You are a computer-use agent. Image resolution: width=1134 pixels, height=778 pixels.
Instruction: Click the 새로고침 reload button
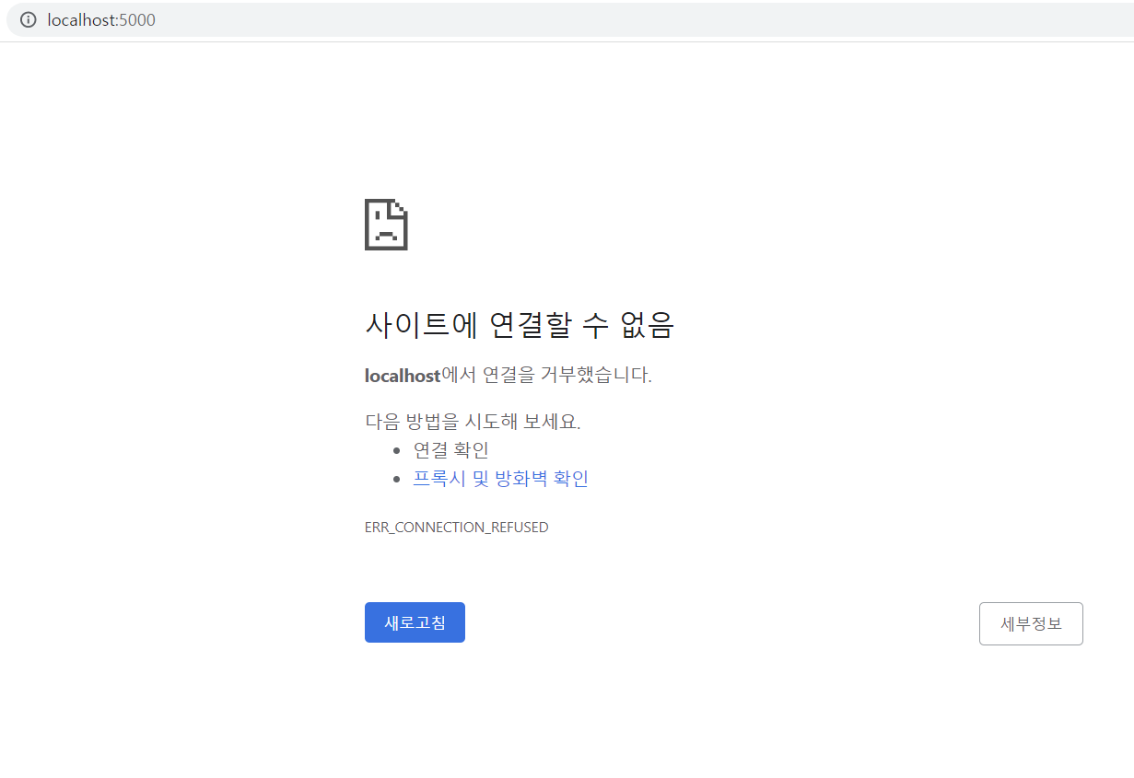[x=415, y=622]
